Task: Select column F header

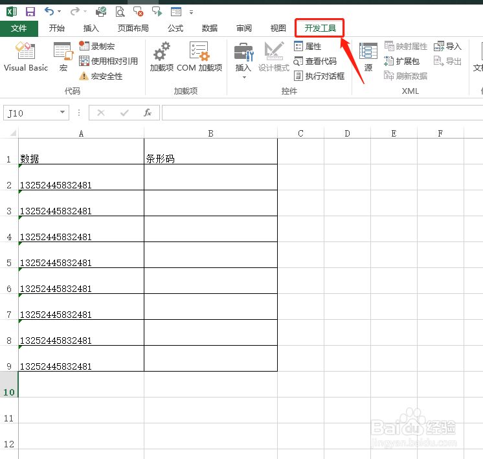Action: pyautogui.click(x=440, y=133)
